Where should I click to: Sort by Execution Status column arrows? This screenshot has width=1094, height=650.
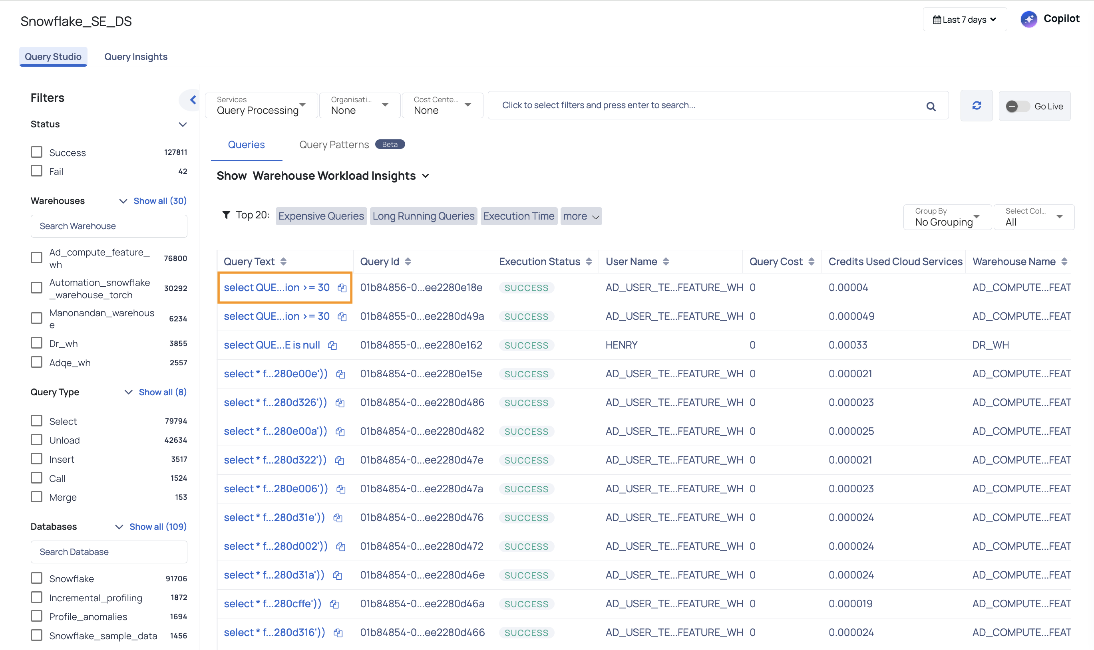(x=589, y=262)
